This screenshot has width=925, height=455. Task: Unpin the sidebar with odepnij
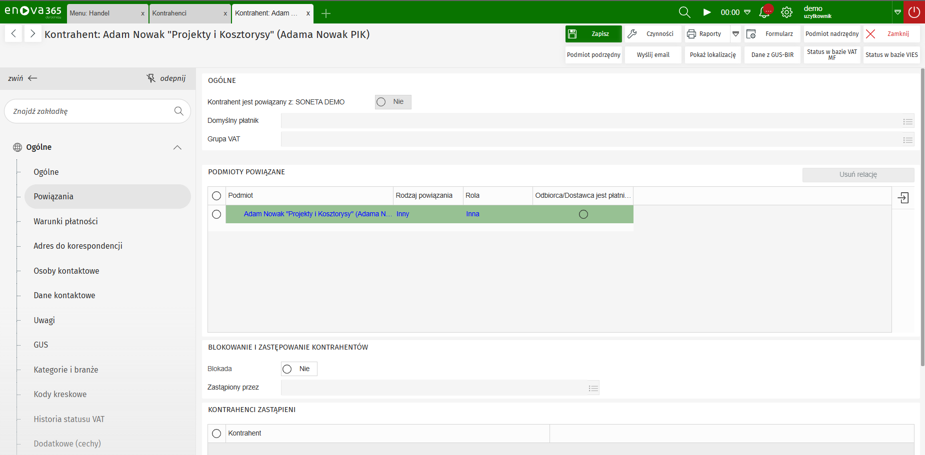166,78
